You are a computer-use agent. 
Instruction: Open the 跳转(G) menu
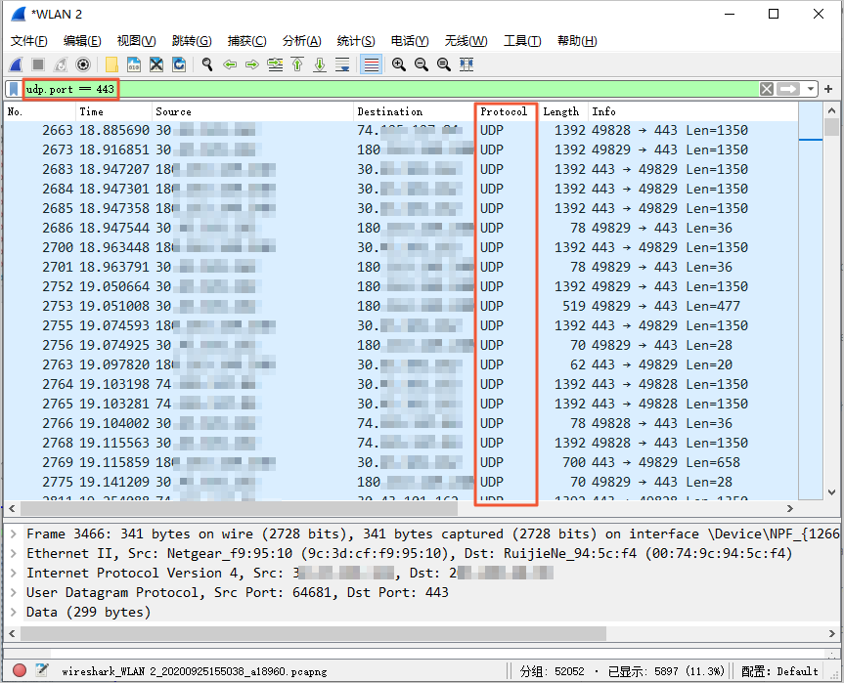coord(192,41)
